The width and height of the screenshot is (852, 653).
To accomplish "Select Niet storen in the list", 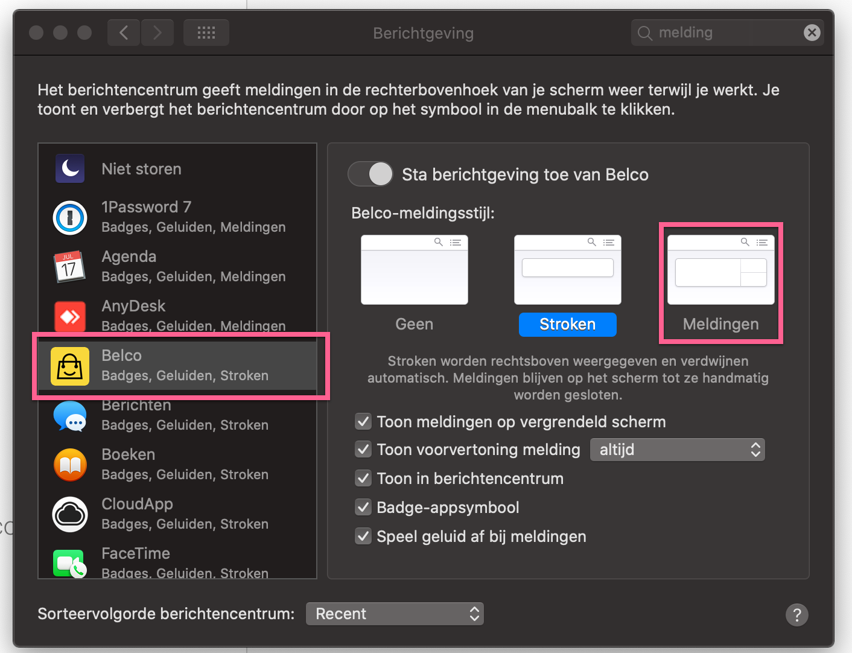I will tap(177, 168).
